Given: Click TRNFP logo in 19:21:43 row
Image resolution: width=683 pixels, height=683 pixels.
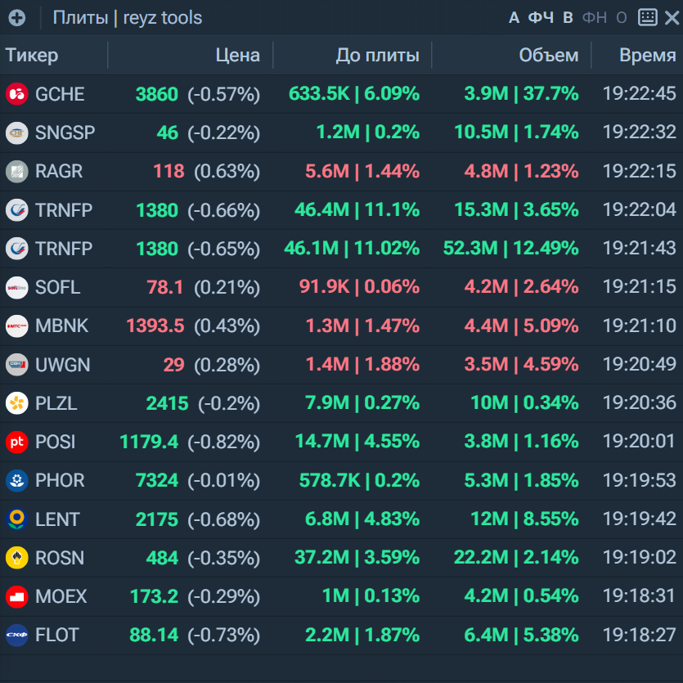Looking at the screenshot, I should point(17,249).
